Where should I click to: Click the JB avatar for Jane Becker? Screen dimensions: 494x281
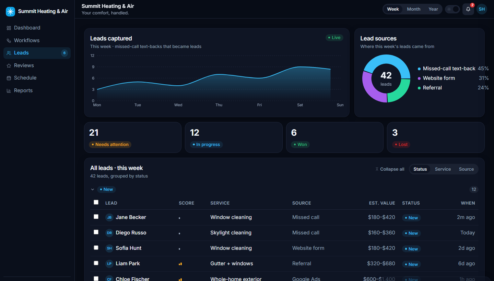click(x=109, y=217)
